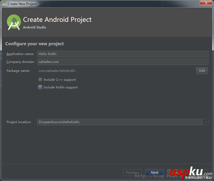Click the Android Studio logo icon
The height and width of the screenshot is (181, 214).
pos(14,22)
